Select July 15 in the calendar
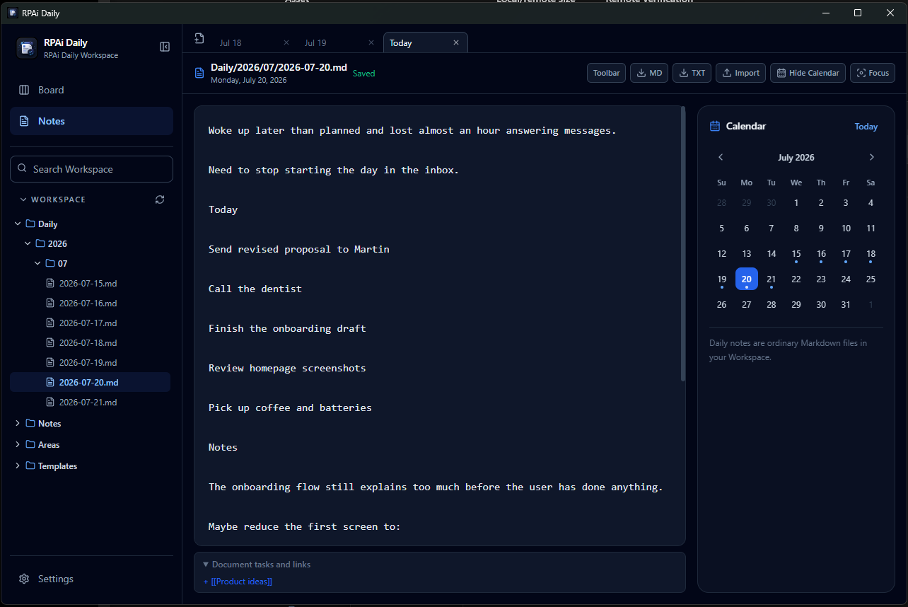 [x=796, y=254]
